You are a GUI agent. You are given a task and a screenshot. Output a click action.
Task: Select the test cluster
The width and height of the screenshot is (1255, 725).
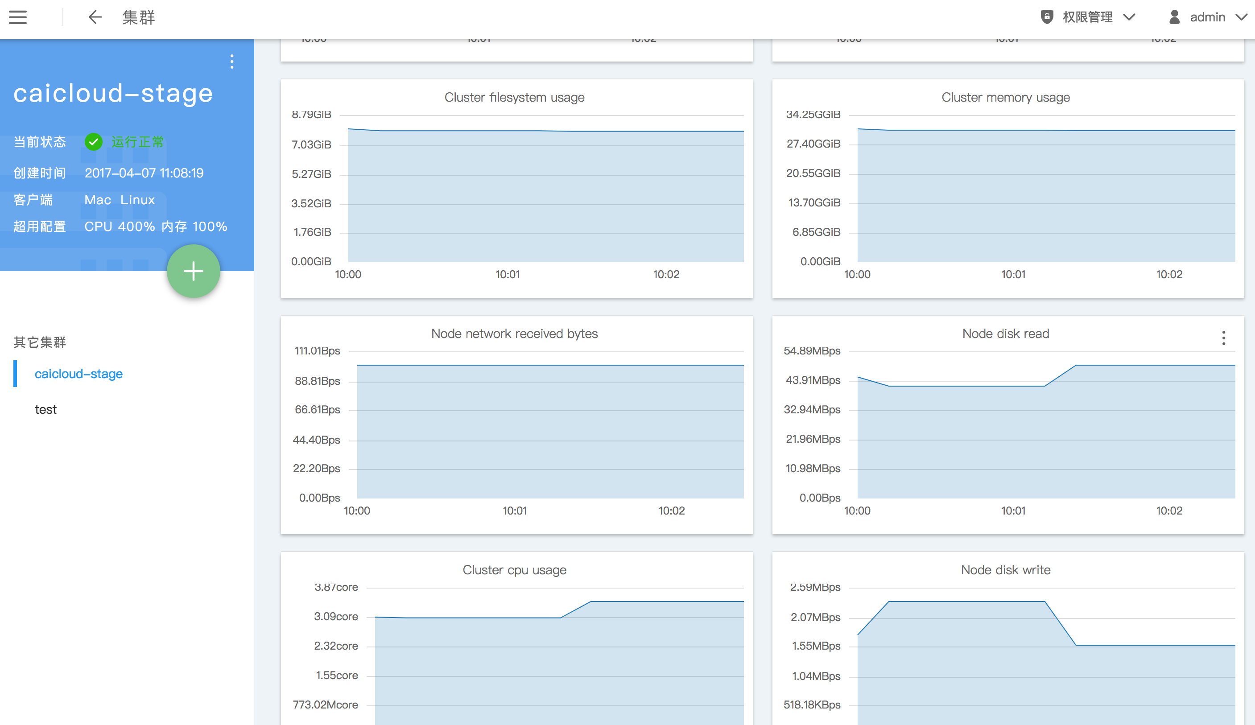click(x=45, y=409)
